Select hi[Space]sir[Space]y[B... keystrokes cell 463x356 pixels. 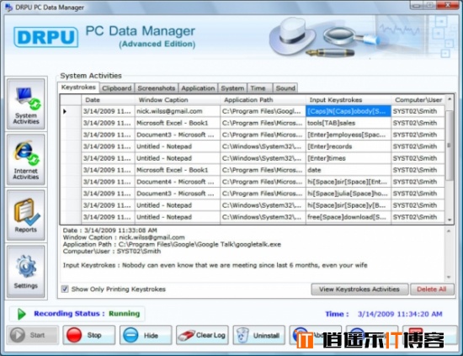[x=349, y=205]
